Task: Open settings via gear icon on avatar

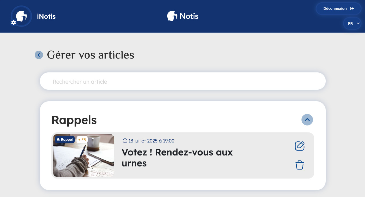Action: (14, 22)
